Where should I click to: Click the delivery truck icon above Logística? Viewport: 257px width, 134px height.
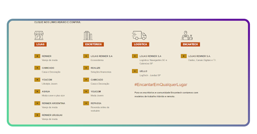click(x=139, y=35)
